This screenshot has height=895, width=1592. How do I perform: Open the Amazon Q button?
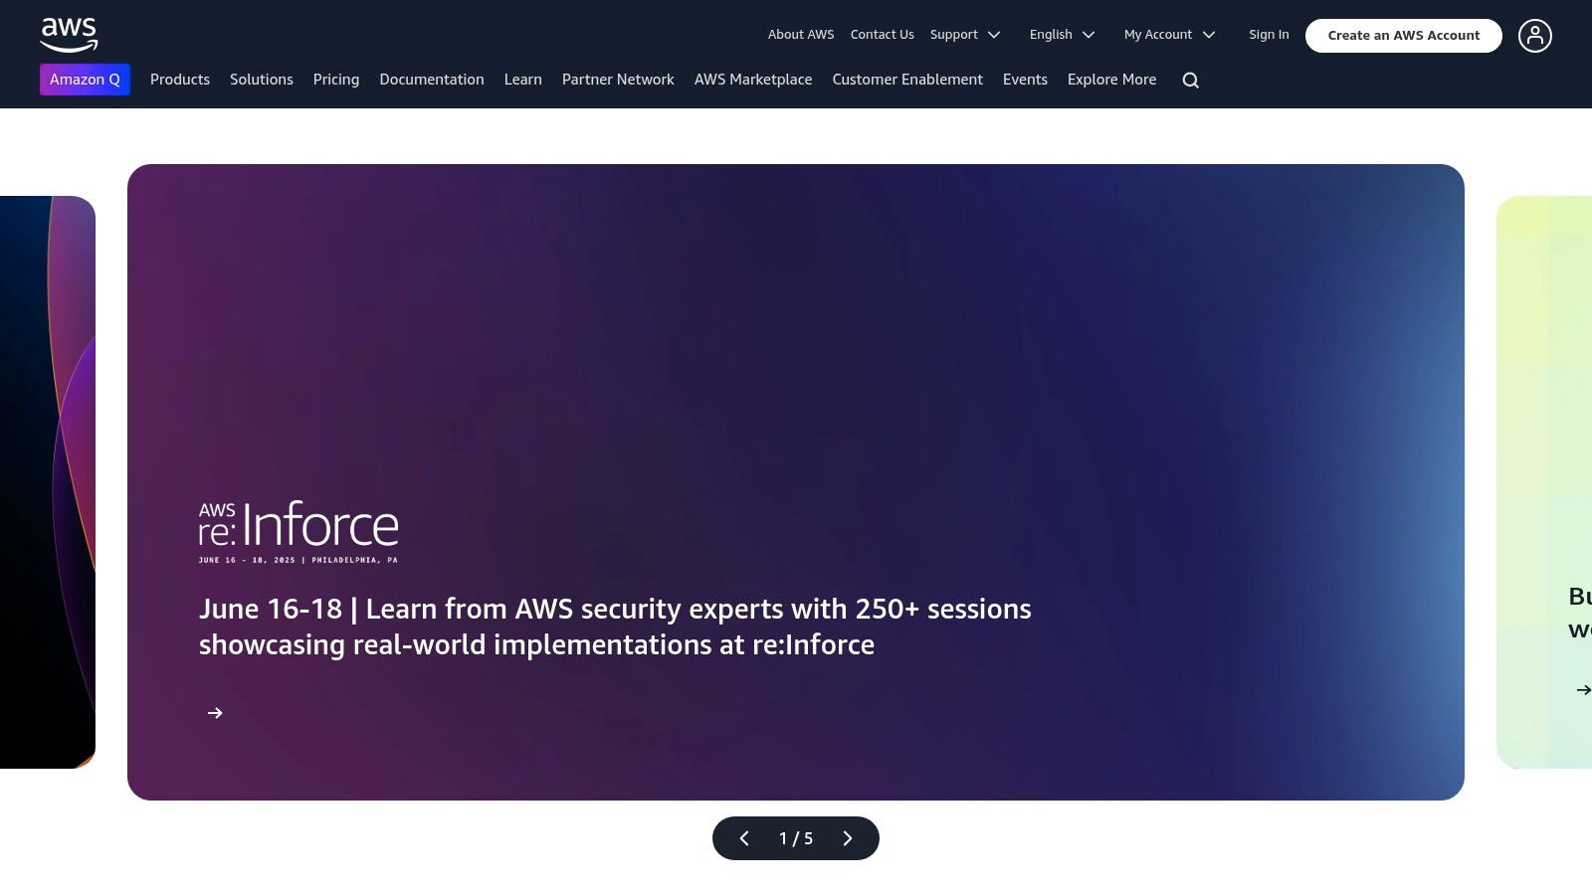tap(85, 80)
